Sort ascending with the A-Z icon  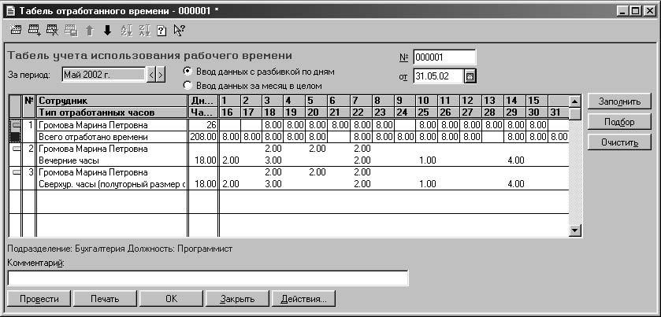click(x=127, y=31)
